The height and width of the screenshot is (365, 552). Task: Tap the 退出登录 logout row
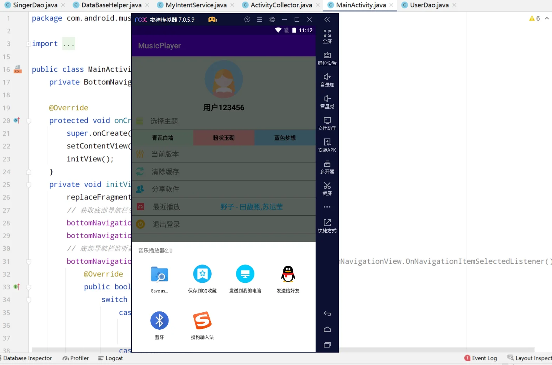pyautogui.click(x=224, y=224)
